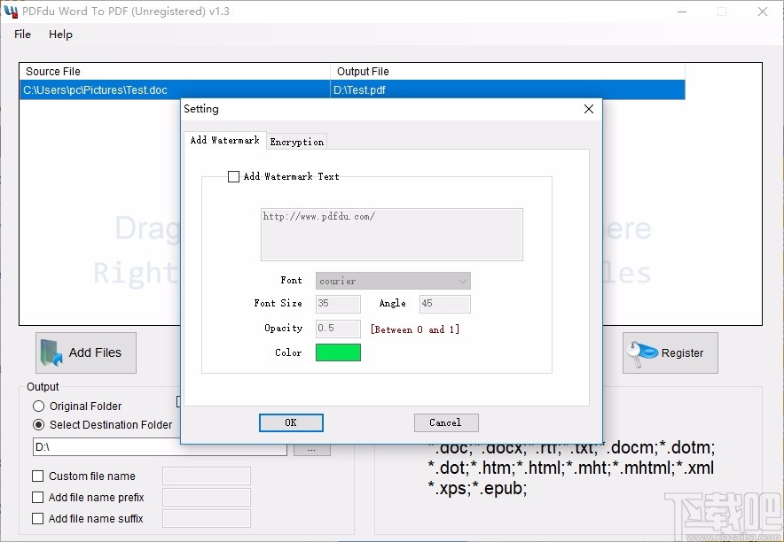Click the green watermark color swatch
This screenshot has height=542, width=784.
pos(338,352)
